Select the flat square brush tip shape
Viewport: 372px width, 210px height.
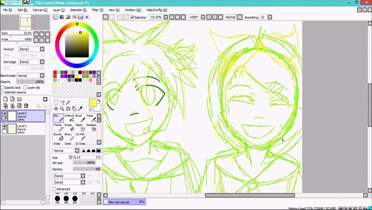[99, 150]
